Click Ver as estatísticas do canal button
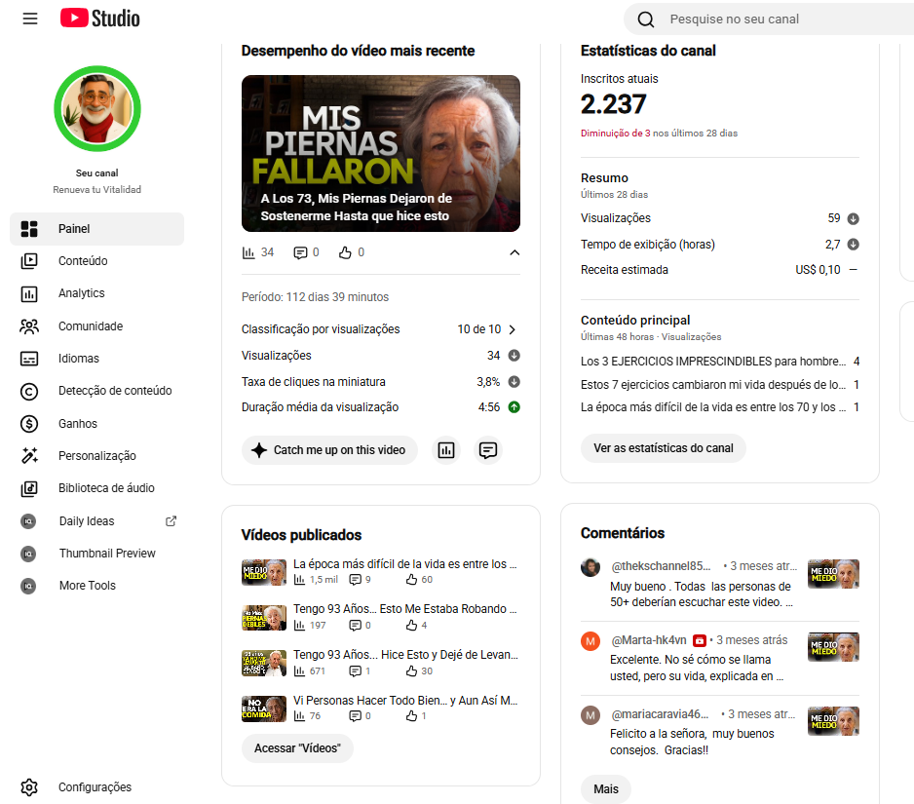 pyautogui.click(x=664, y=448)
